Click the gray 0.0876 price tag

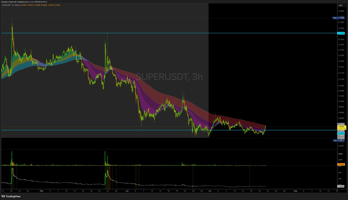click(x=341, y=124)
